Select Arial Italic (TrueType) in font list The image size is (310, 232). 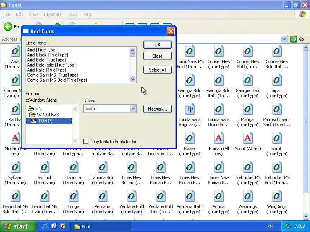click(46, 70)
